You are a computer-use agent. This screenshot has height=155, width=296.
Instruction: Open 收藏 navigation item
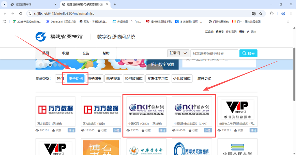66,53
